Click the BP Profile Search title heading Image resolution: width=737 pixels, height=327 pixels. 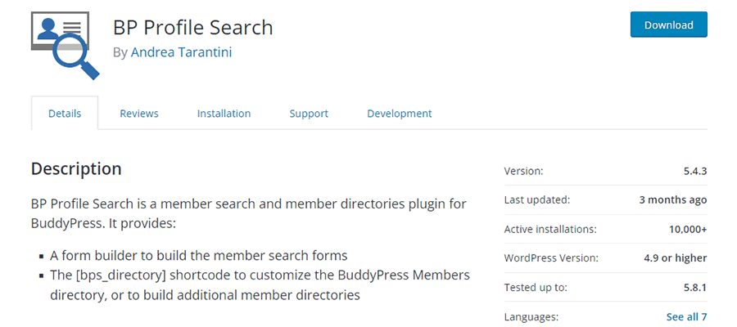click(193, 28)
